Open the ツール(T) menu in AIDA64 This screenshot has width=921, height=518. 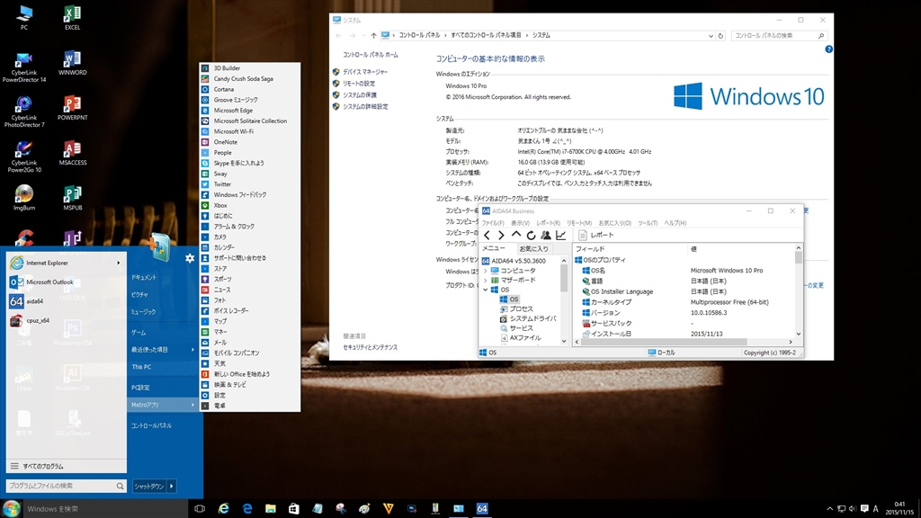tap(647, 223)
